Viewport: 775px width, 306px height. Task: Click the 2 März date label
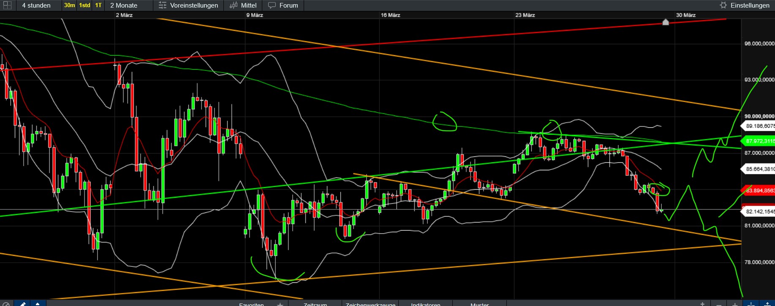coord(124,15)
